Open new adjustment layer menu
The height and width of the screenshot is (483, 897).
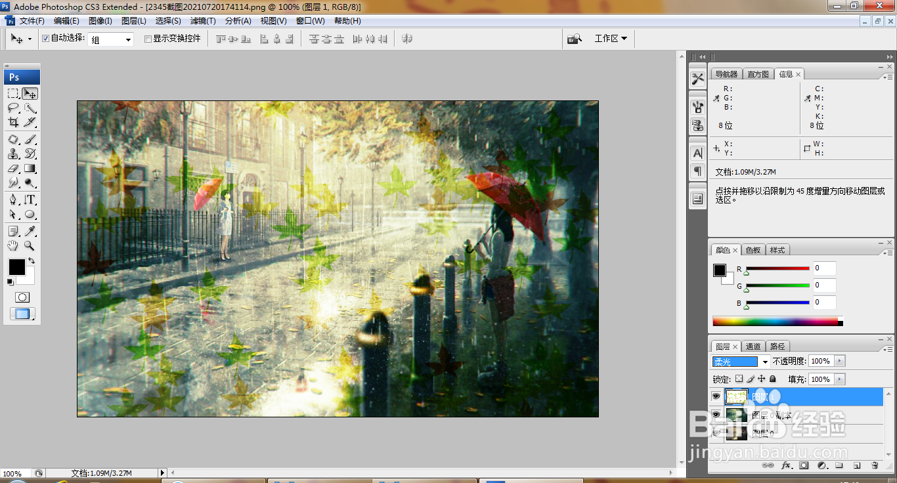tap(821, 465)
